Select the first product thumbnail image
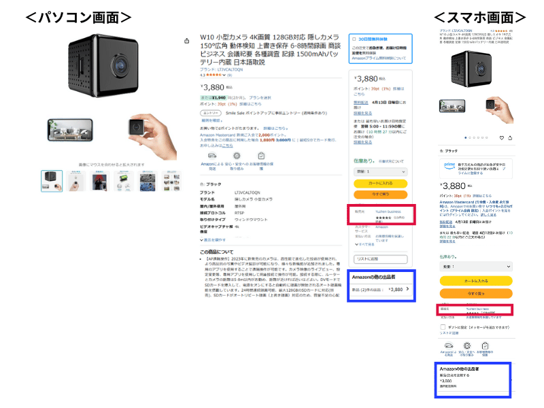Image resolution: width=544 pixels, height=408 pixels. point(52,181)
